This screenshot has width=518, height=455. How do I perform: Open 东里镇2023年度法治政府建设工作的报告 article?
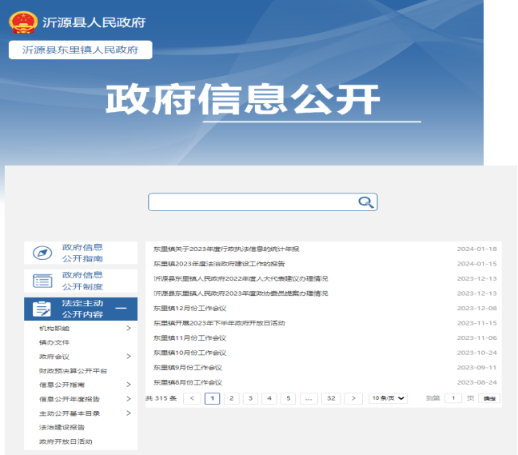pos(219,264)
